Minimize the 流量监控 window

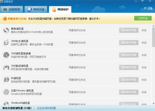tap(136, 1)
